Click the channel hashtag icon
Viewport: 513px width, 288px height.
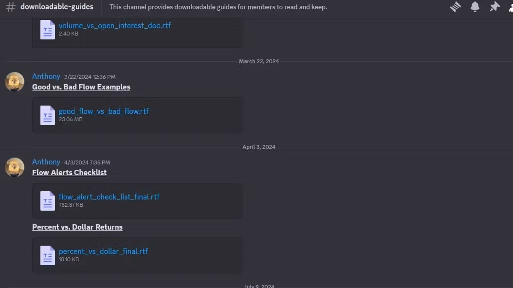click(11, 7)
